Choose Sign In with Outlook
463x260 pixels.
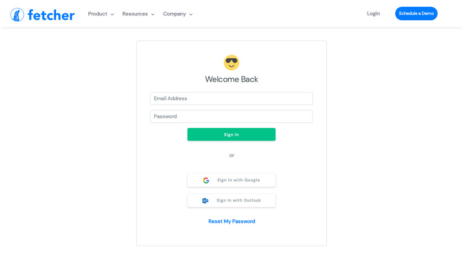232,201
